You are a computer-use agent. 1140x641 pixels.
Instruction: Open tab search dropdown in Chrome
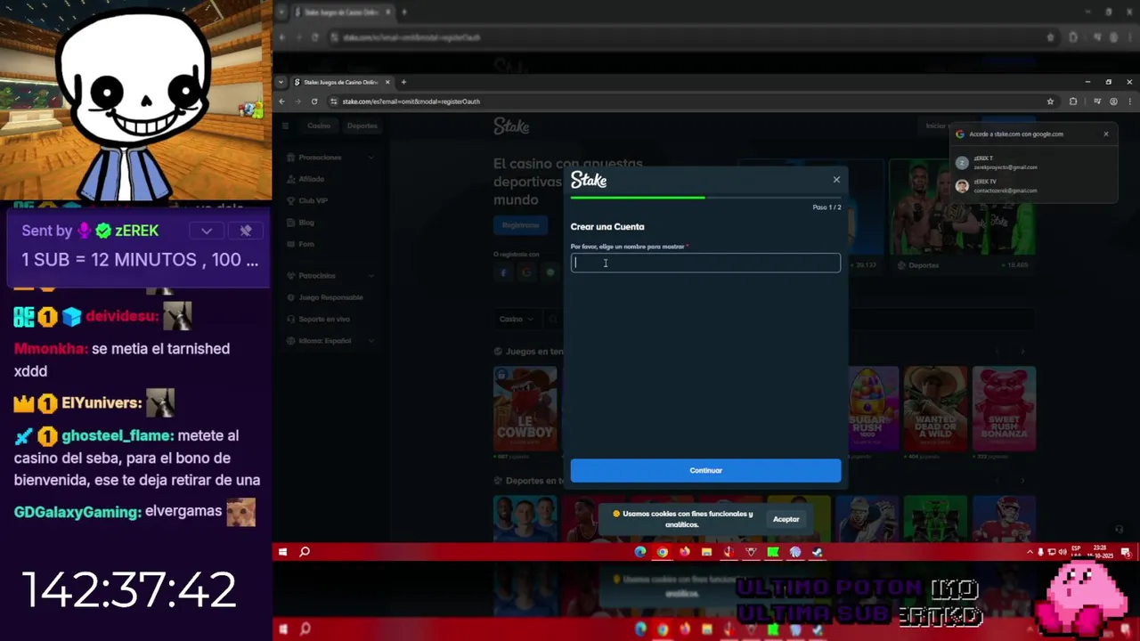tap(281, 82)
